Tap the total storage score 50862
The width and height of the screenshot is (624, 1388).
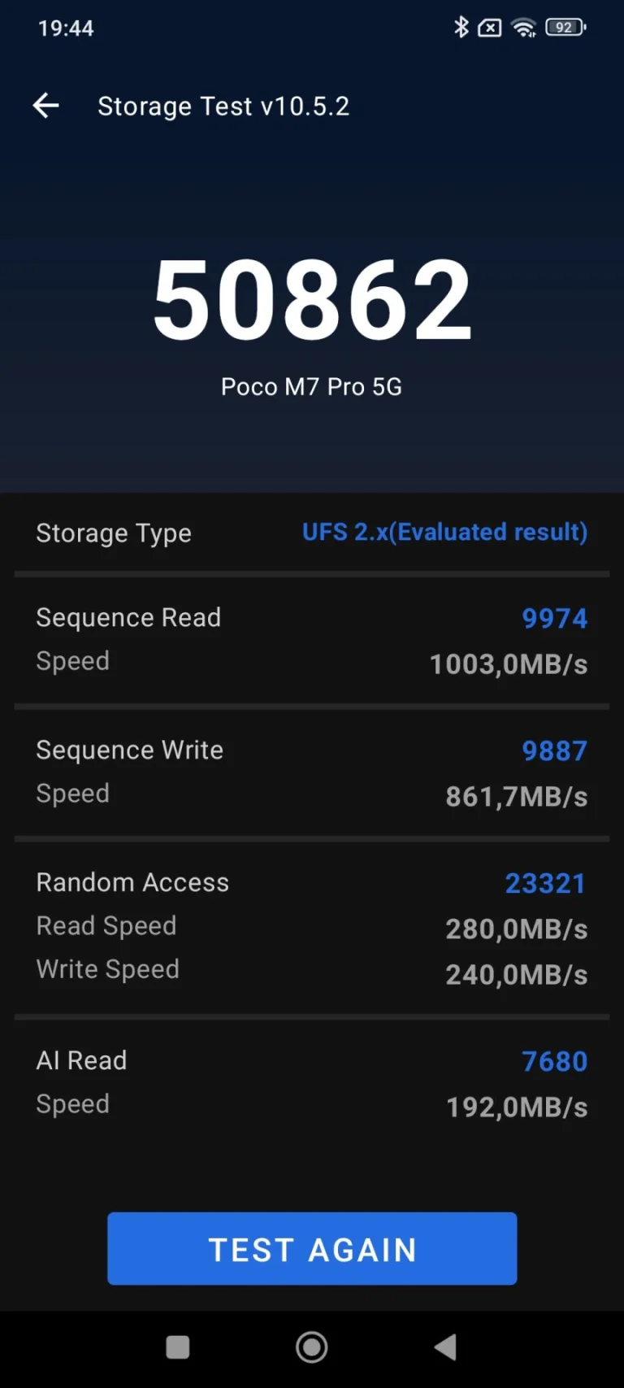[313, 301]
